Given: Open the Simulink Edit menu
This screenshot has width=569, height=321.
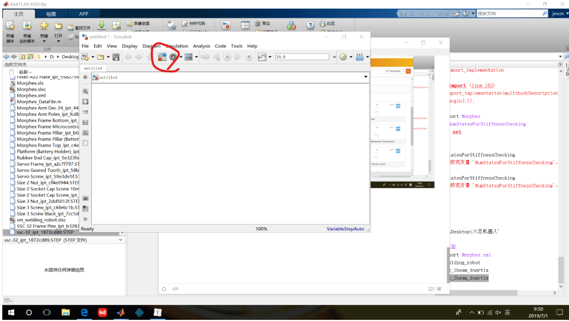Looking at the screenshot, I should tap(98, 46).
